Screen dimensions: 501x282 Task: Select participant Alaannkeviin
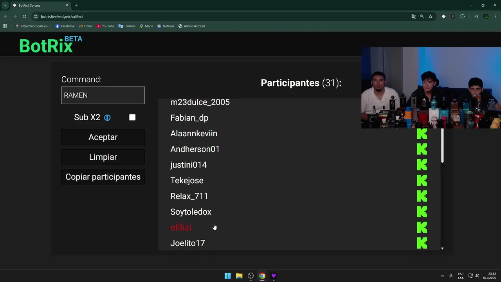[194, 134]
